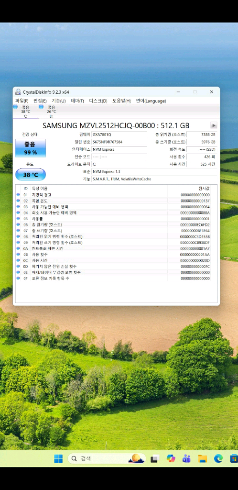Click the status dot of row 0B 사용 횟수
238x490 pixels.
(18, 255)
